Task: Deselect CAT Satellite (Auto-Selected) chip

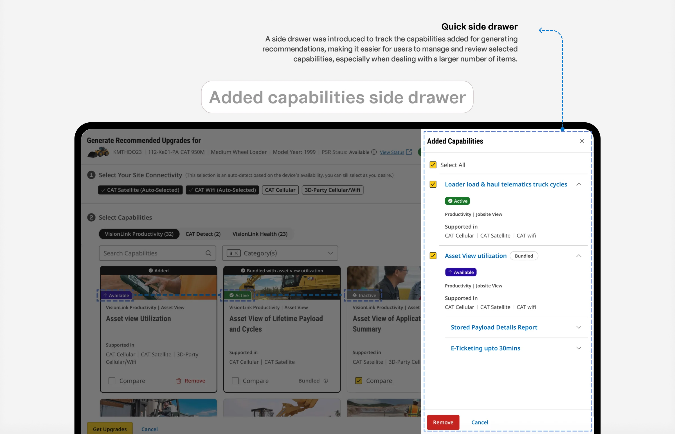Action: point(140,190)
